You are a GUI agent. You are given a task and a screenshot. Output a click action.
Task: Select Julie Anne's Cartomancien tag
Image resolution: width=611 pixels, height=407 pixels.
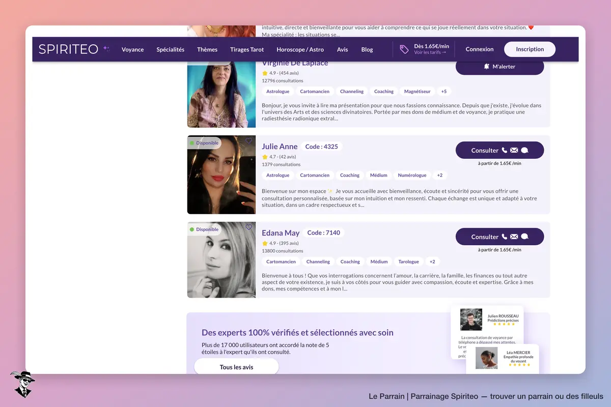pyautogui.click(x=315, y=175)
